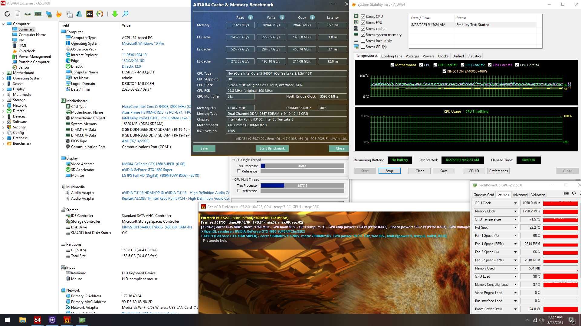Viewport: 581px width, 326px height.
Task: Take GPU-Z screenshot with camera icon
Action: [566, 193]
